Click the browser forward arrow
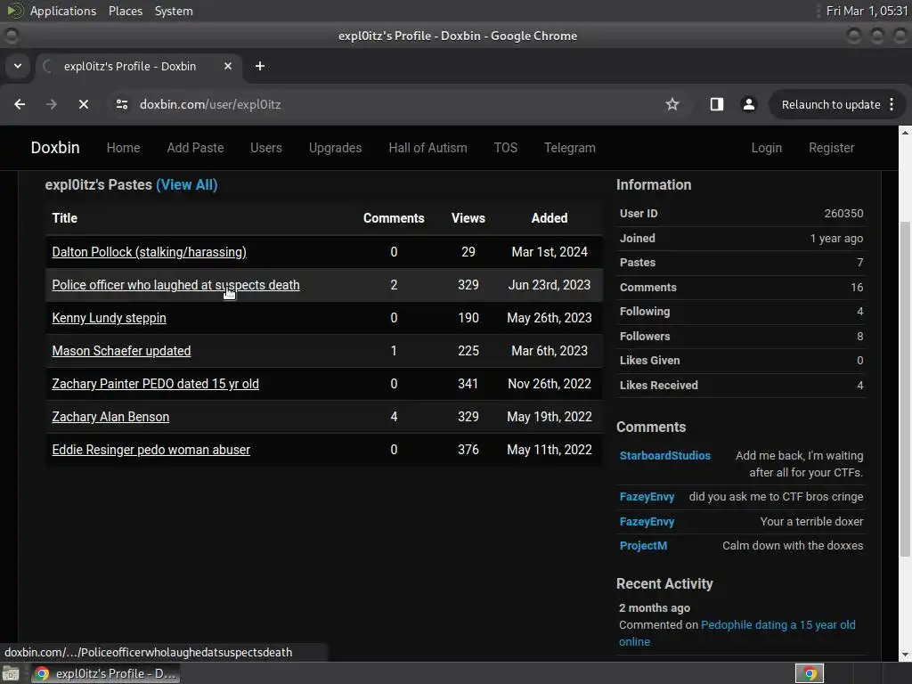Viewport: 912px width, 684px height. point(51,105)
